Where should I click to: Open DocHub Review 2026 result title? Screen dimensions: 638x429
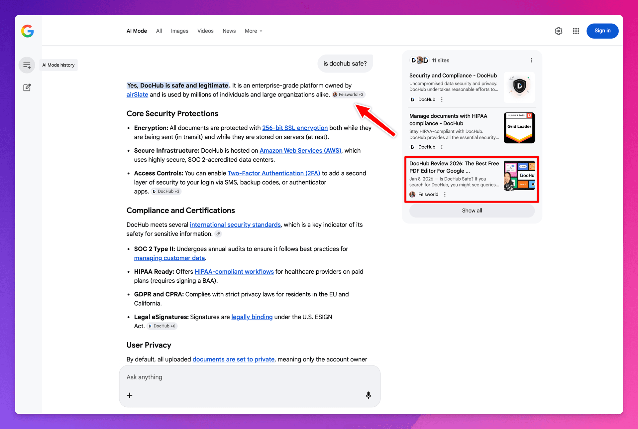click(x=454, y=167)
